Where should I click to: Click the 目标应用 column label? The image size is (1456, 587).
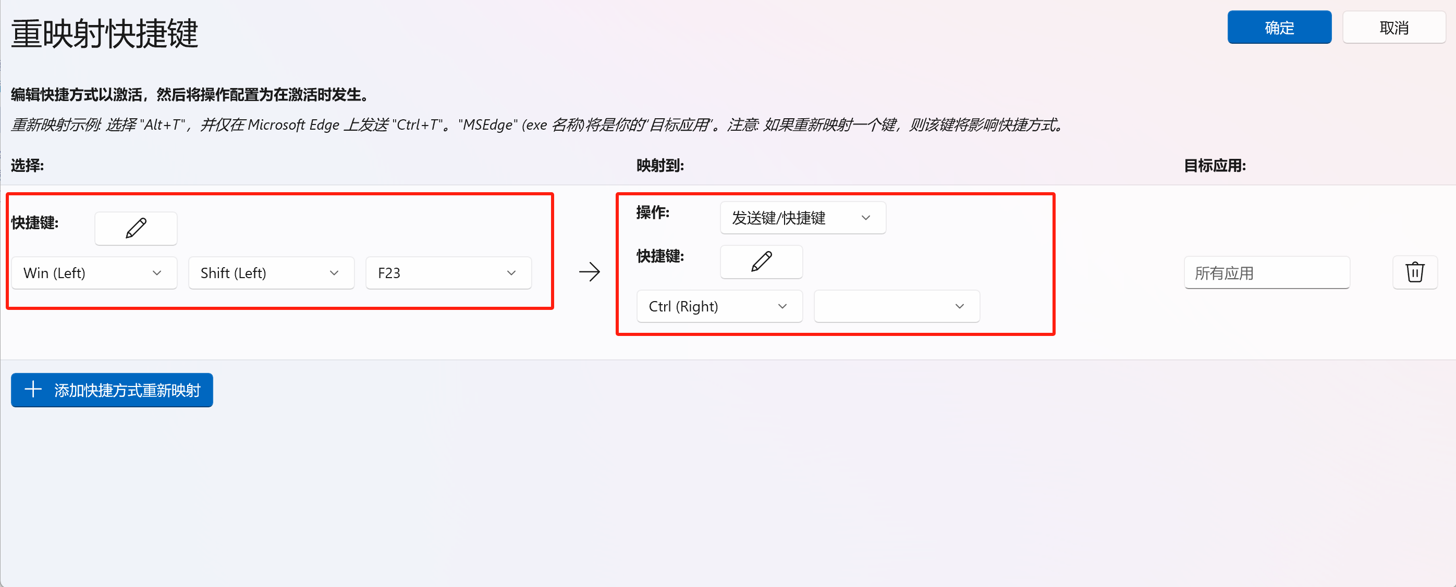1215,166
